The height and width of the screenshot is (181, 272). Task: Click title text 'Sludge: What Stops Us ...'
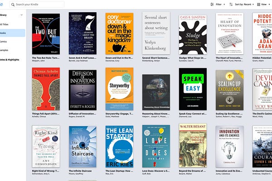[193, 58]
